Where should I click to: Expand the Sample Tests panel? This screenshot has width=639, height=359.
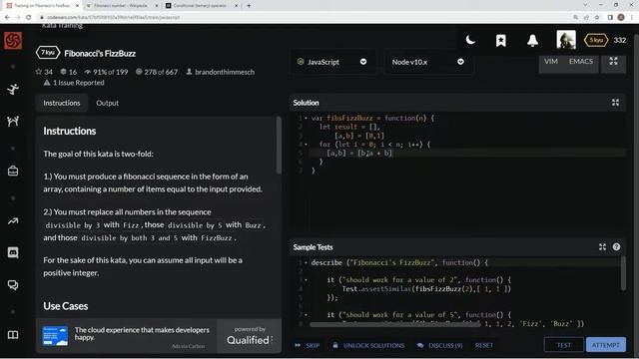point(602,246)
